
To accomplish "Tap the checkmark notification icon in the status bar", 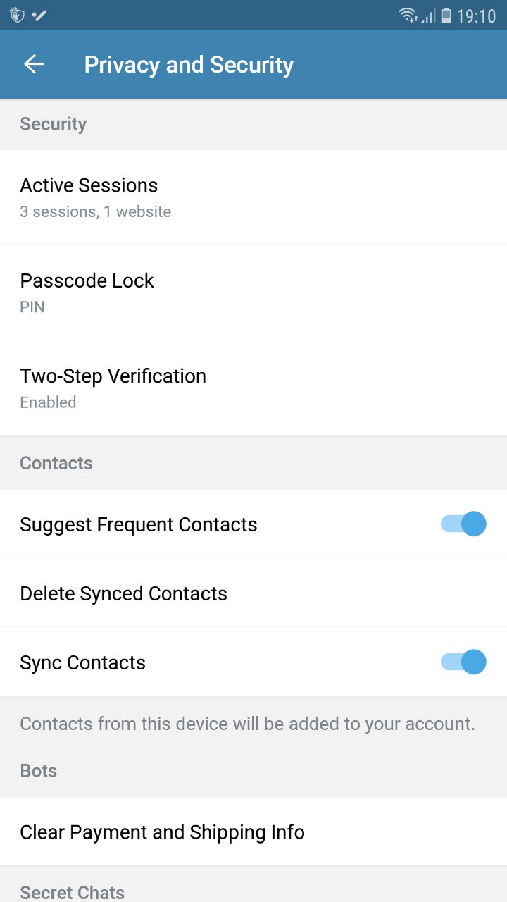I will click(x=39, y=16).
